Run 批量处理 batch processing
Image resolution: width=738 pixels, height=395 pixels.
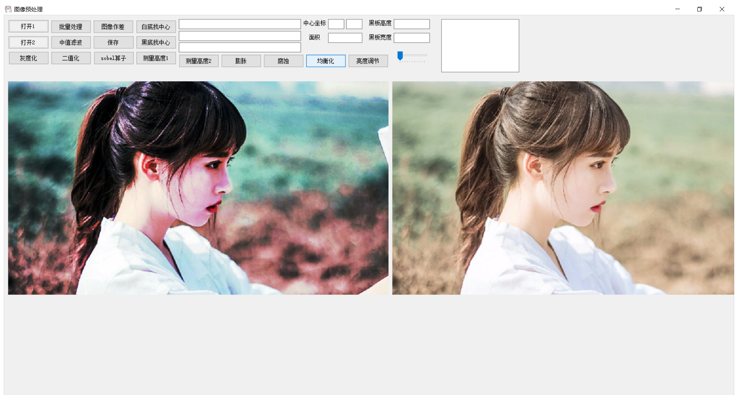(x=71, y=26)
